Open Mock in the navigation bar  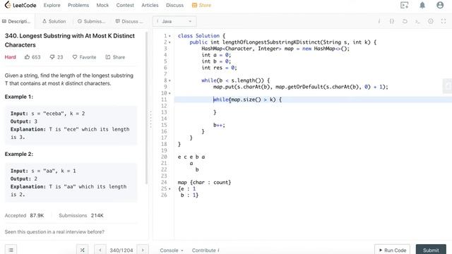102,5
